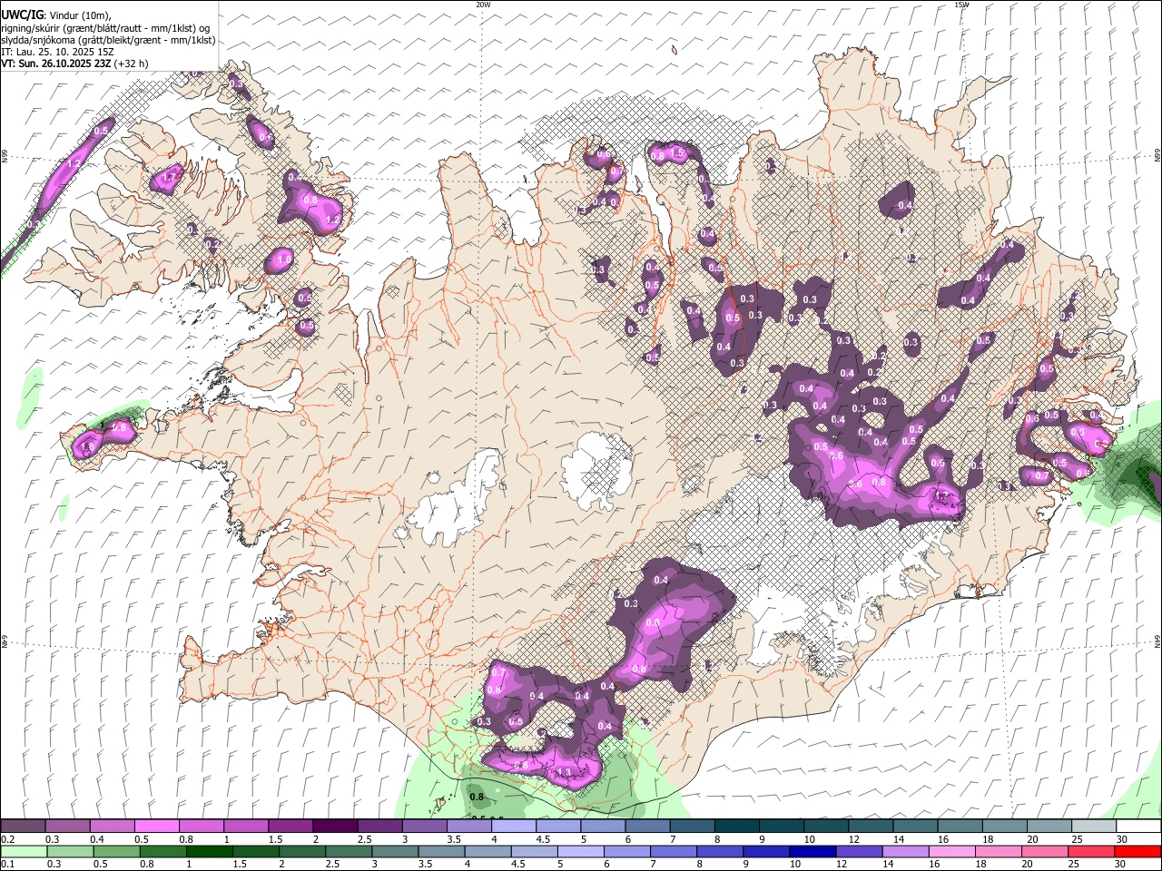
Task: Select pale green lower swatch between 0.1 and 0.3
Action: tap(22, 852)
